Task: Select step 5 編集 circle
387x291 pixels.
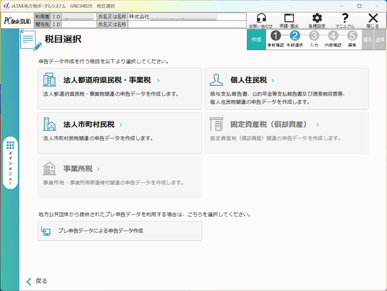Action: click(352, 36)
